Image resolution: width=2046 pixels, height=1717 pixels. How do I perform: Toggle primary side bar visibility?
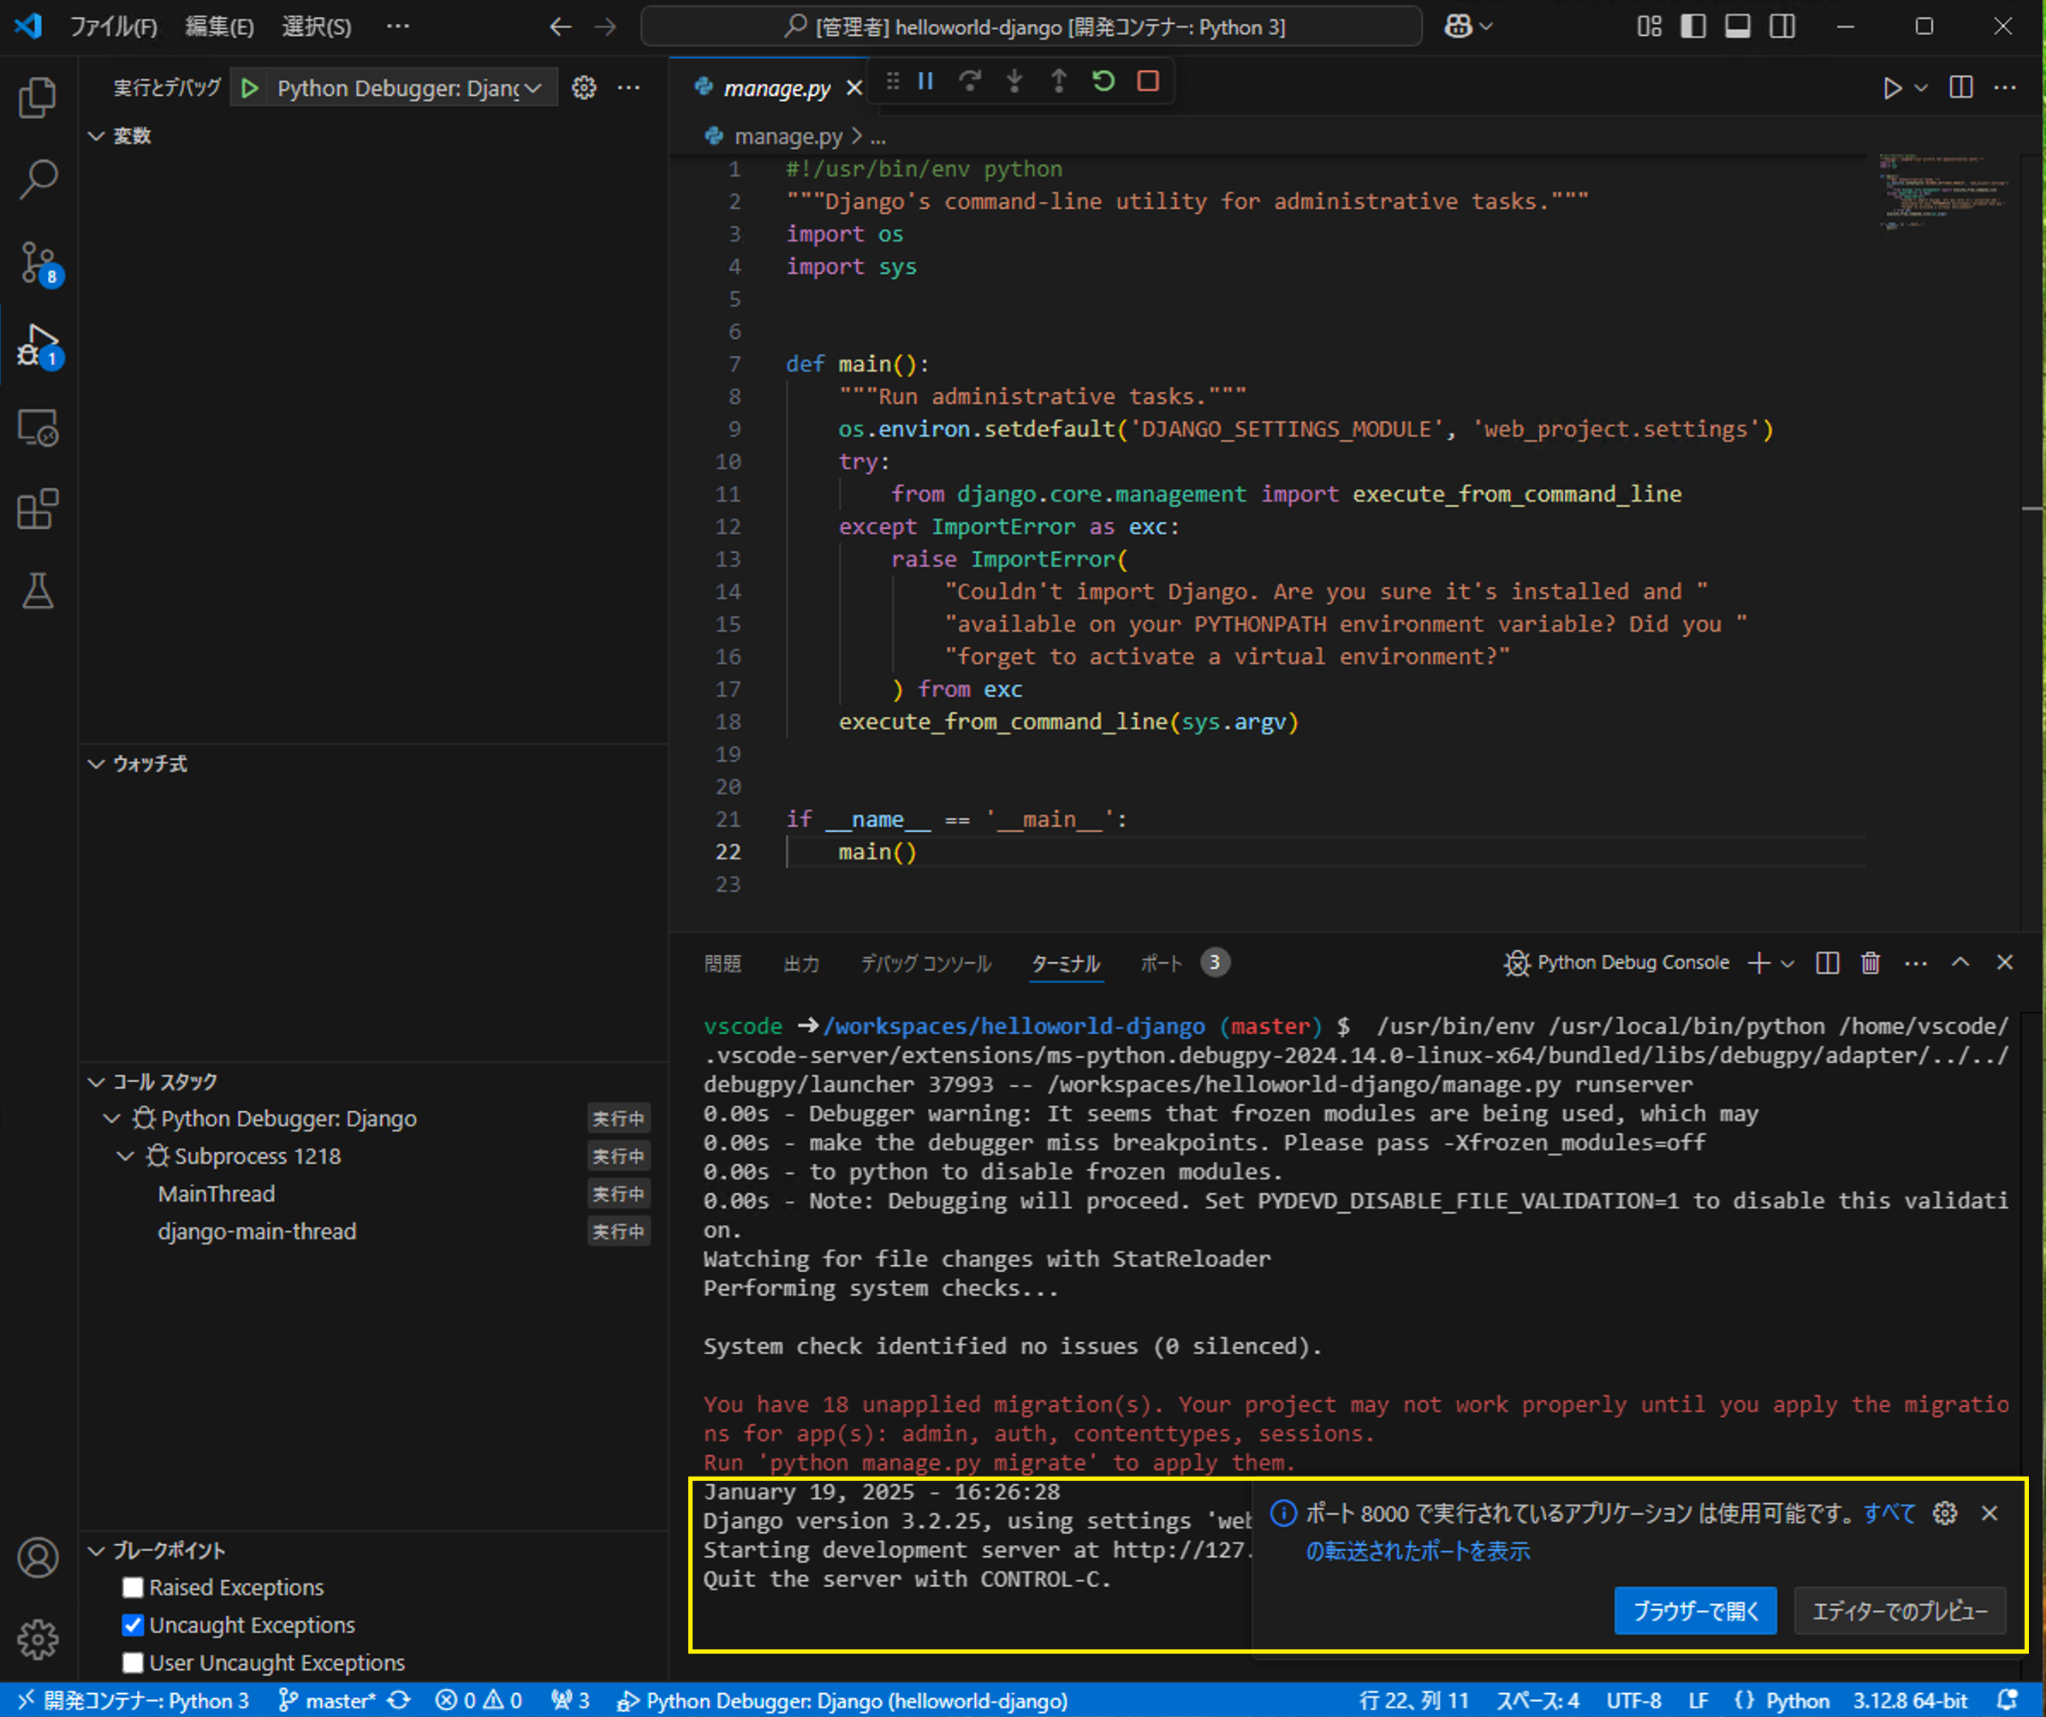1693,27
